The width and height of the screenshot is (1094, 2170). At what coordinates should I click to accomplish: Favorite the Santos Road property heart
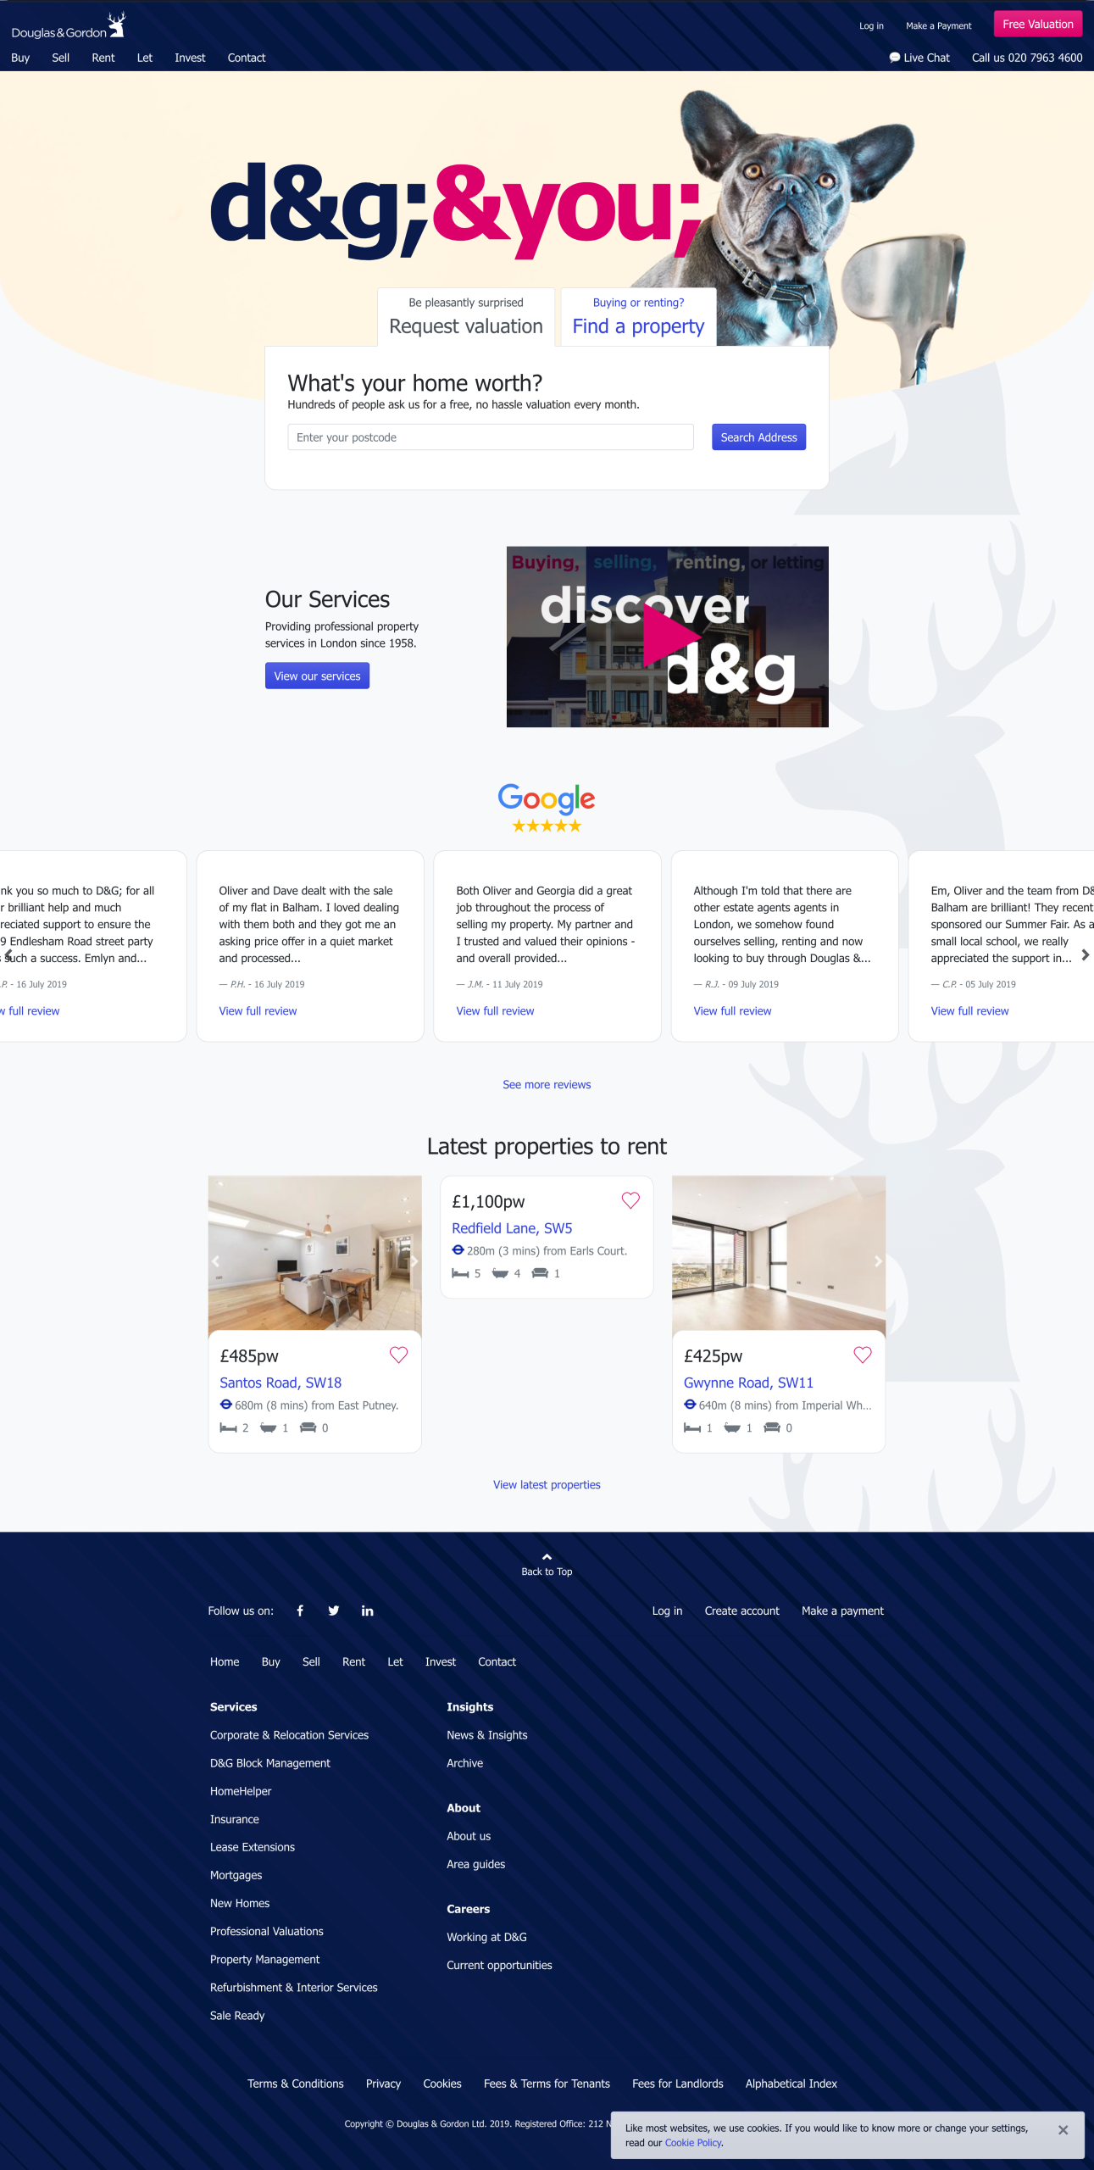398,1355
